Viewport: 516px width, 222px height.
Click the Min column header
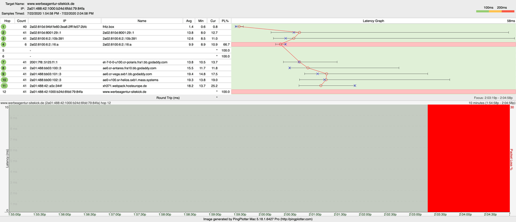click(x=201, y=21)
